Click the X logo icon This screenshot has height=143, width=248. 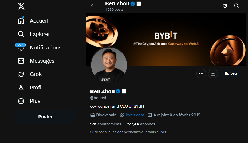coord(21,6)
